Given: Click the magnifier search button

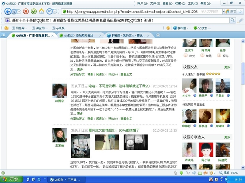Looking at the screenshot, I should click(233, 20).
